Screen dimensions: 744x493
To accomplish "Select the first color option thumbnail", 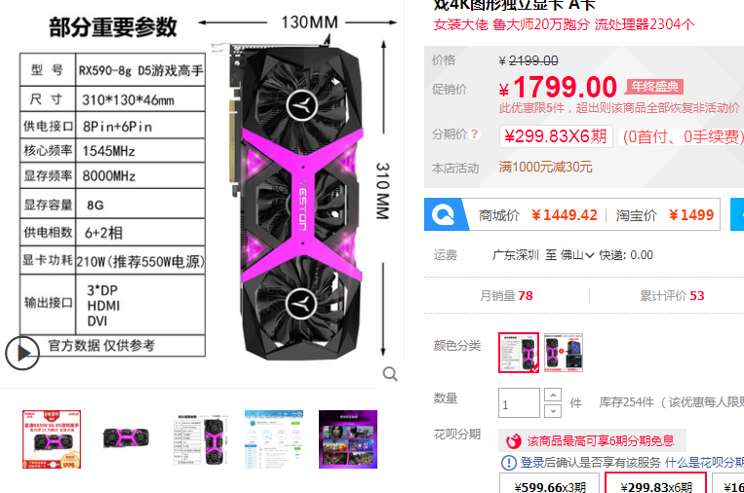I will [519, 352].
